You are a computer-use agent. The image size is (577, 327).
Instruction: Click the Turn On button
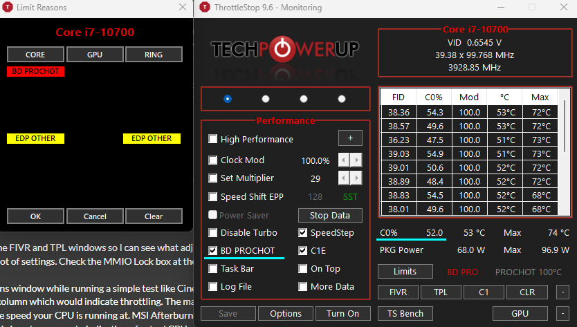tap(343, 314)
